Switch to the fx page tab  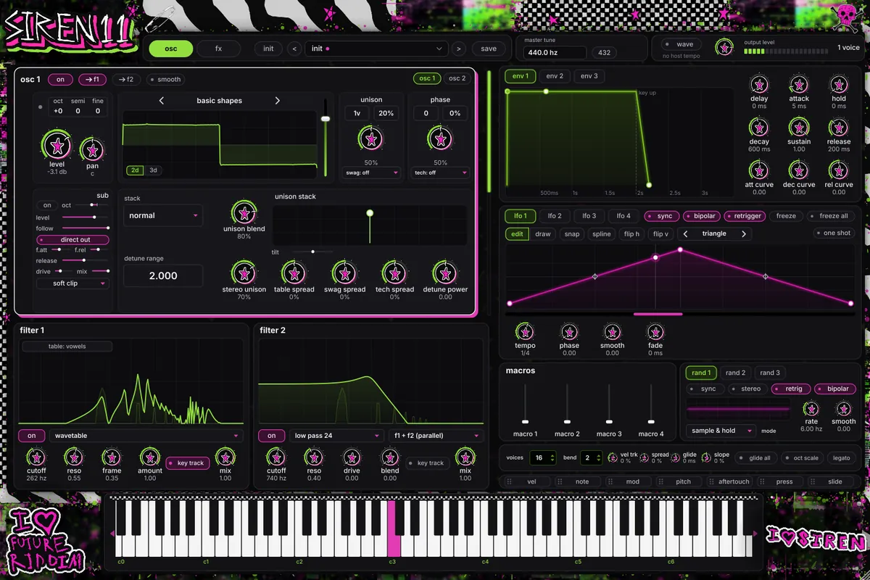tap(219, 49)
